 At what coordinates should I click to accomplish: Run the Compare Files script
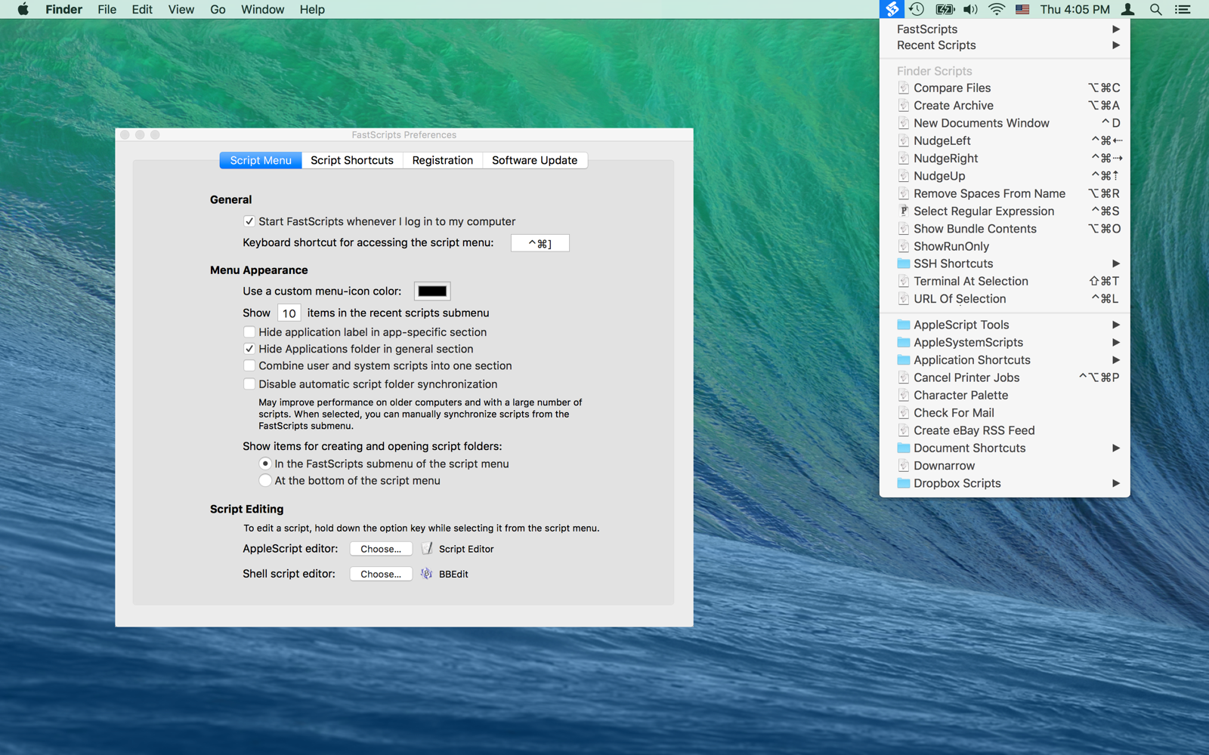coord(952,88)
